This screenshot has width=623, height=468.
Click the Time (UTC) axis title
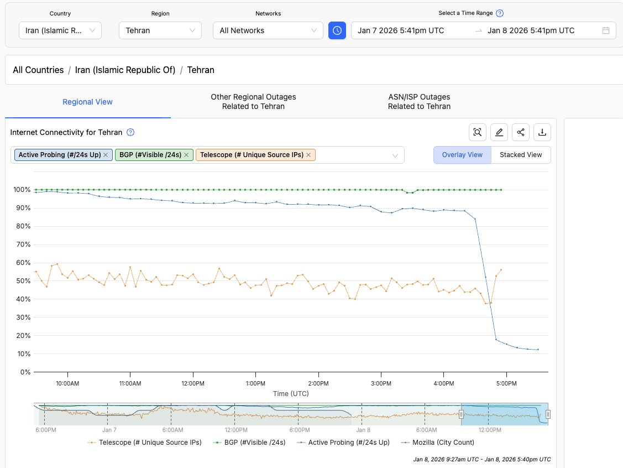pos(291,394)
